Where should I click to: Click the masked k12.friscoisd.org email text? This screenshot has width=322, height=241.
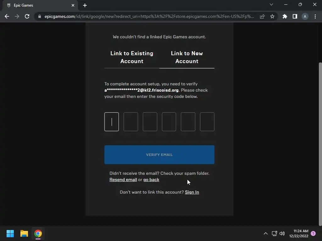pos(142,90)
